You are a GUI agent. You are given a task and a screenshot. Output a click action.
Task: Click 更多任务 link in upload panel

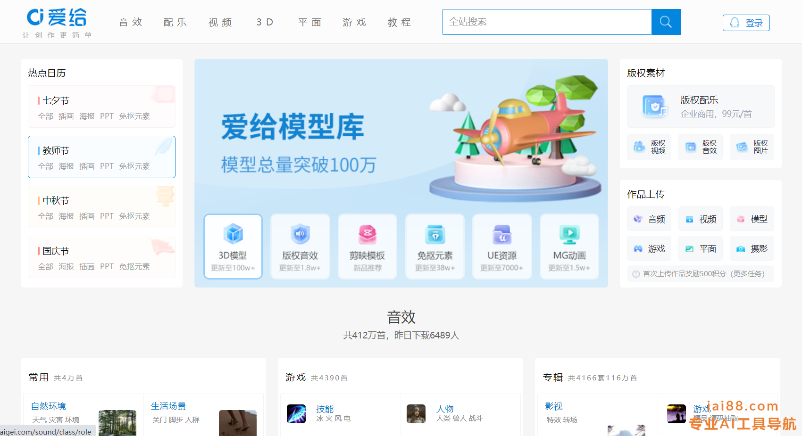pyautogui.click(x=748, y=274)
